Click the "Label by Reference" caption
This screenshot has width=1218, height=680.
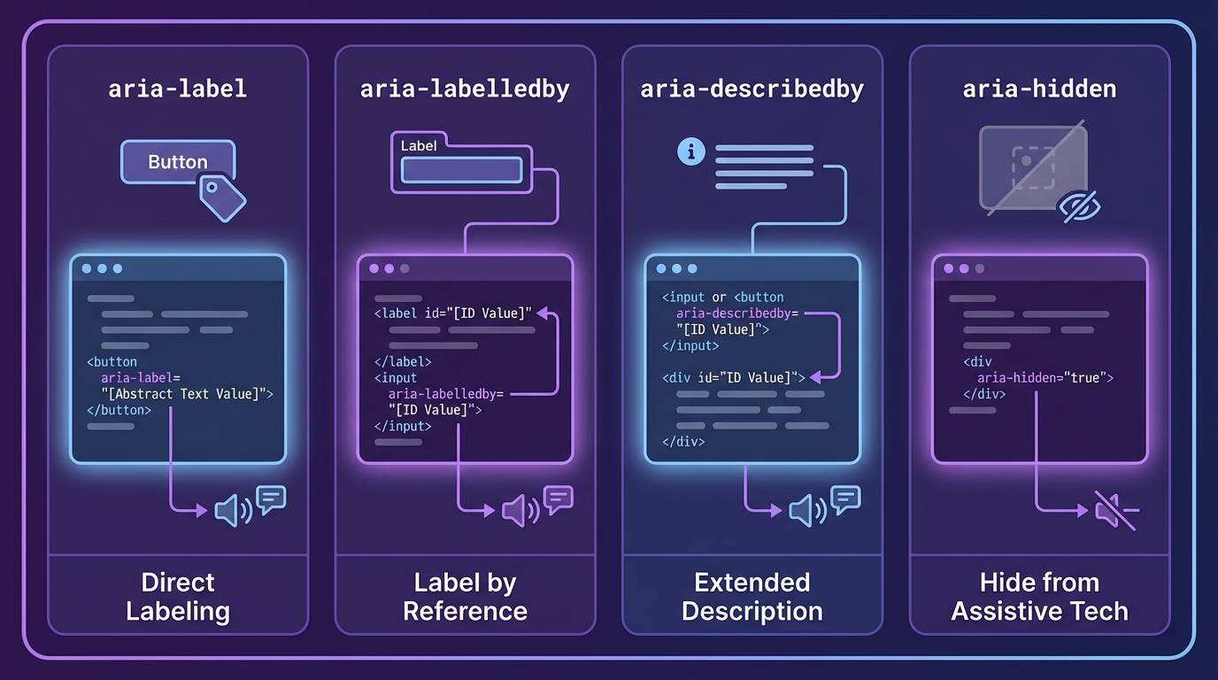465,596
